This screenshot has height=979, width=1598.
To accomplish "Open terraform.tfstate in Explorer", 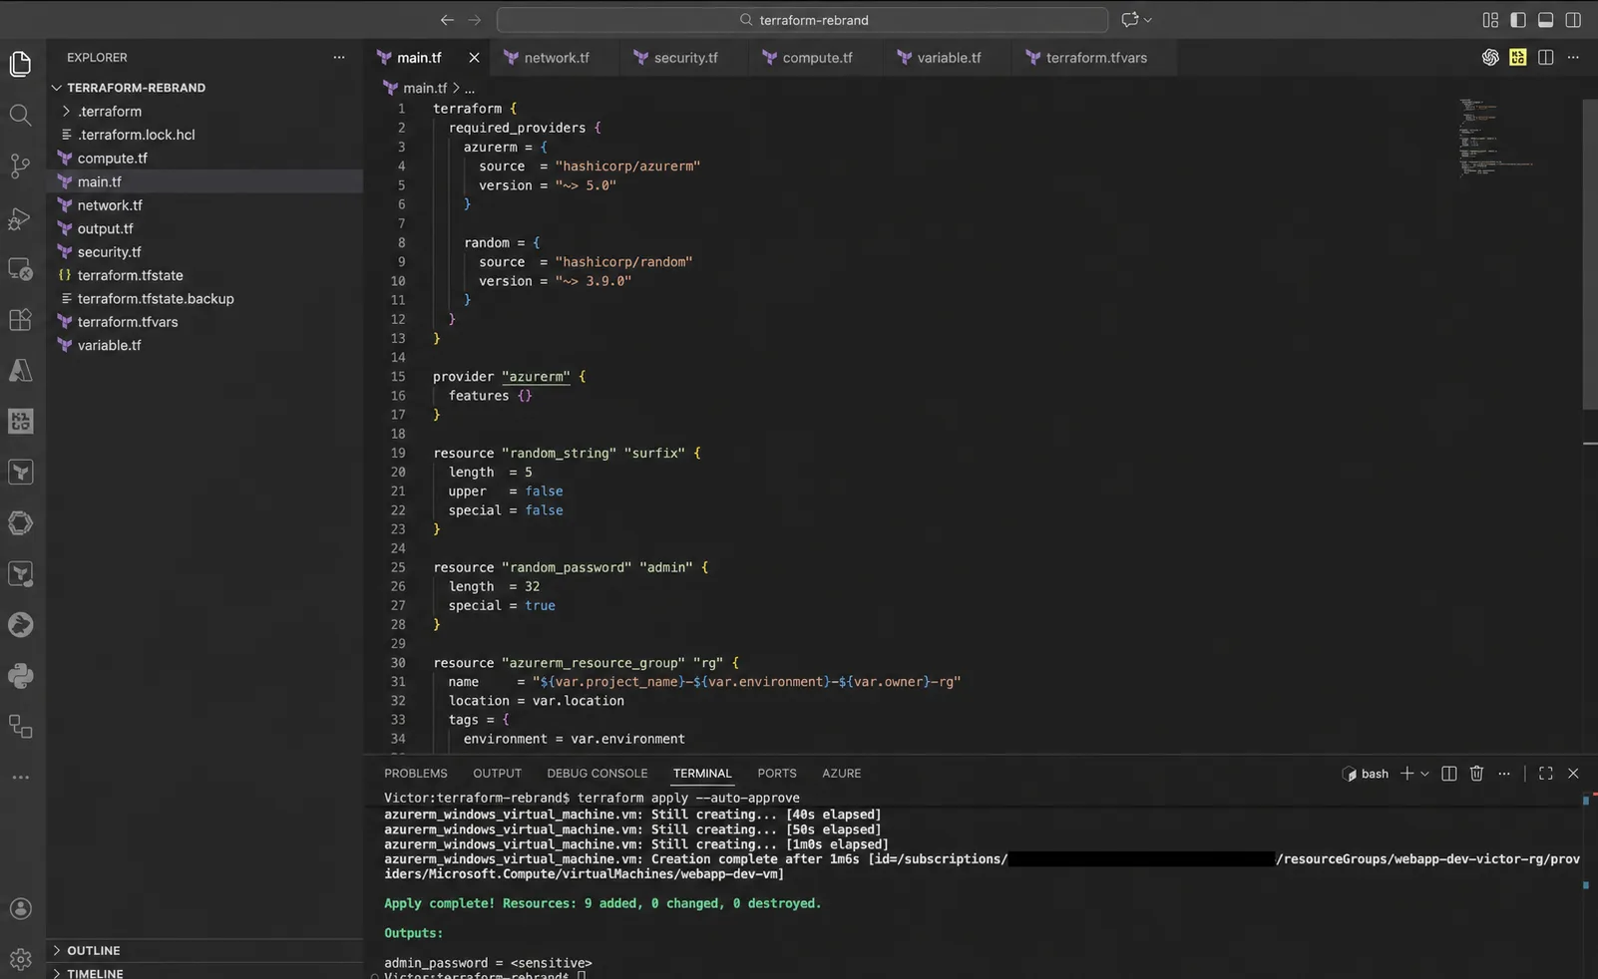I will [204, 275].
